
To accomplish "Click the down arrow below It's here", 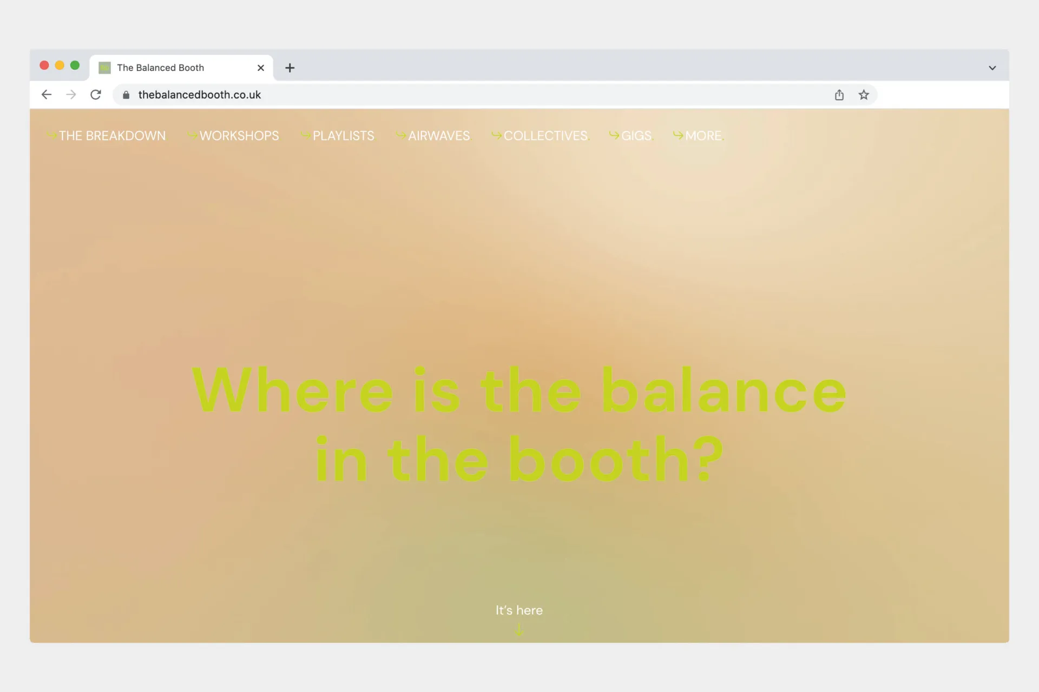I will 519,629.
